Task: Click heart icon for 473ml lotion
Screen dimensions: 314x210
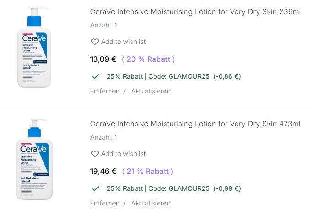Action: point(95,154)
